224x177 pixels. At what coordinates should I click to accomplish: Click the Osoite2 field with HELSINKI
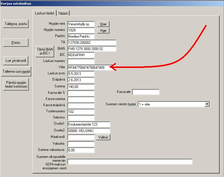point(89,131)
